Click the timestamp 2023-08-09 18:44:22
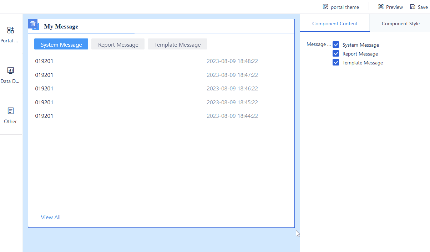 232,116
